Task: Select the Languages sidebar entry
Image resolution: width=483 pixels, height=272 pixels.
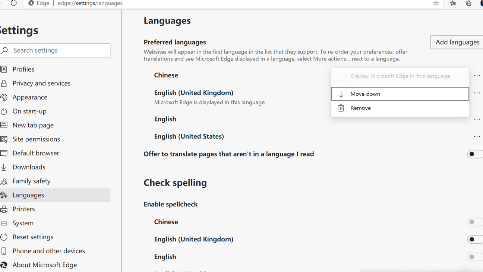Action: coord(55,195)
